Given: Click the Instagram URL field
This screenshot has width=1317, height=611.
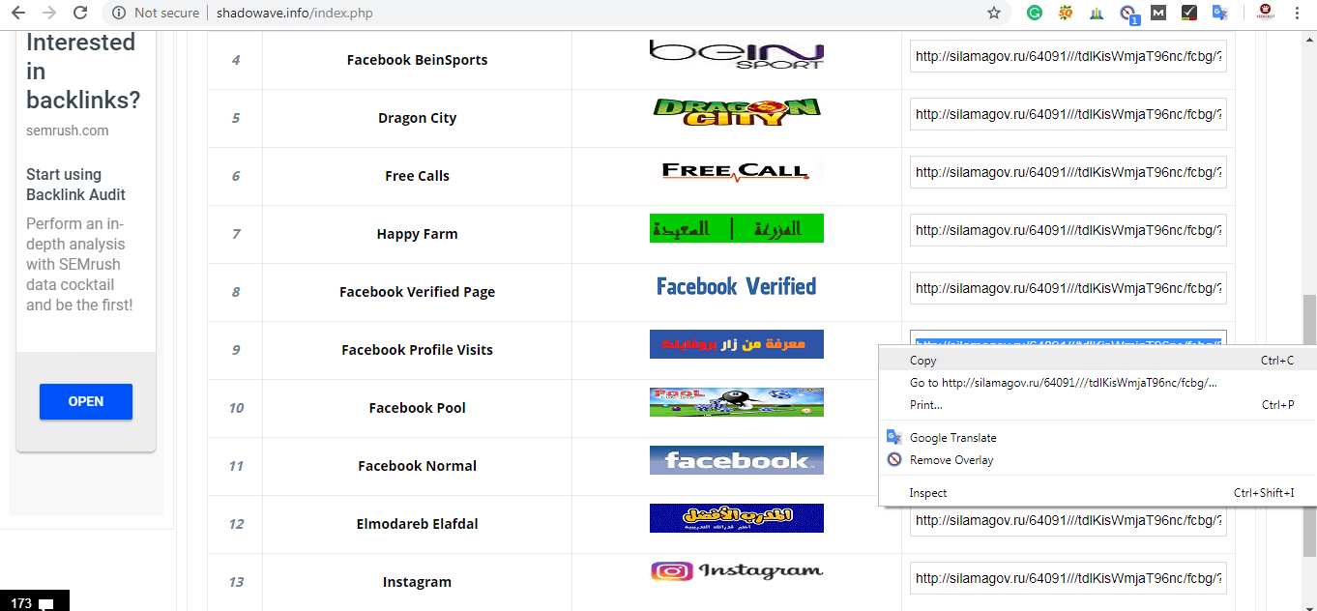Looking at the screenshot, I should [1068, 578].
